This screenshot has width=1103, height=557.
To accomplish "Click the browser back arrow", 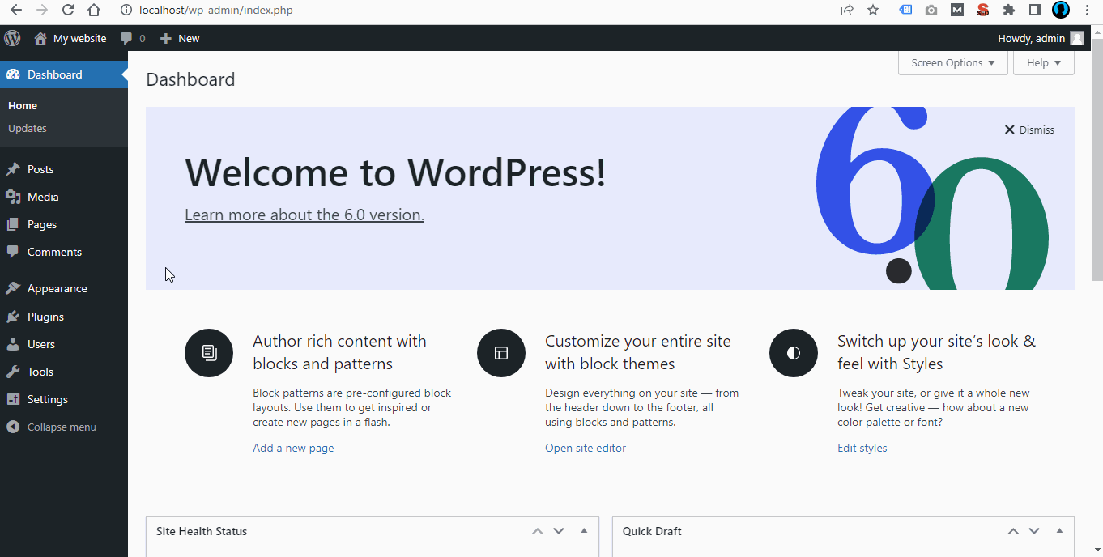I will click(x=16, y=11).
